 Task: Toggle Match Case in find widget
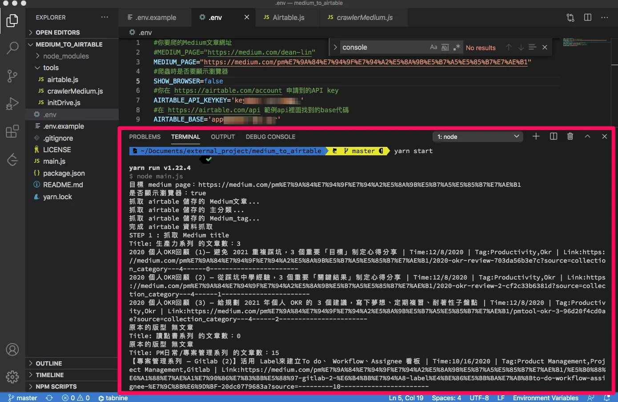433,47
